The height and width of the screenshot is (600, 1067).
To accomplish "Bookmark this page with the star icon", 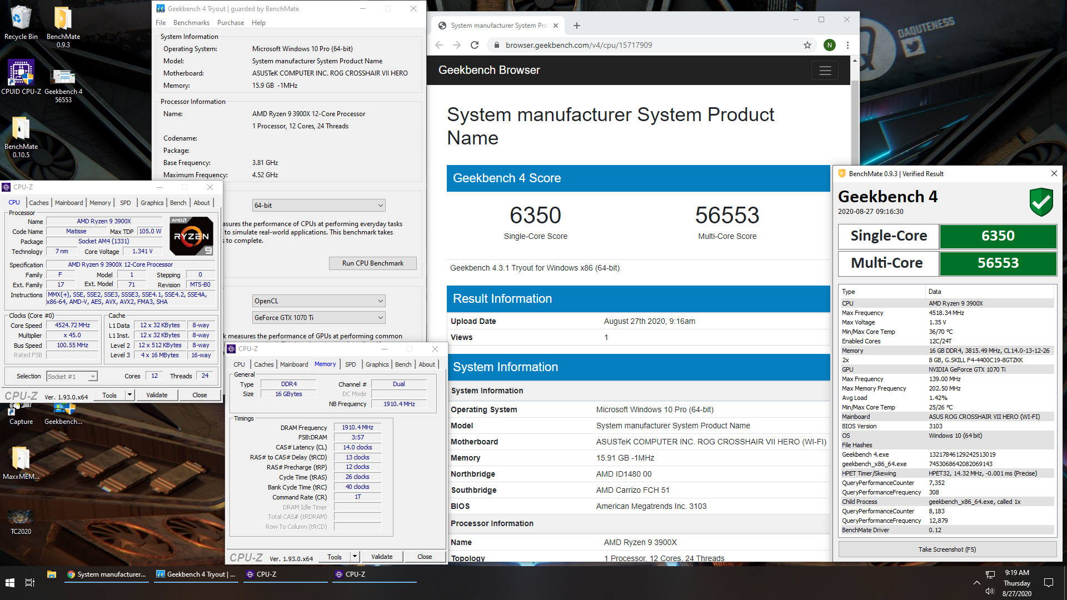I will point(807,45).
